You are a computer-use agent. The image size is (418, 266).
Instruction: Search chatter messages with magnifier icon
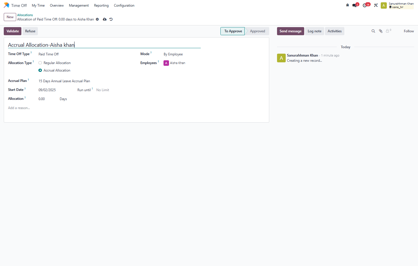click(x=373, y=31)
